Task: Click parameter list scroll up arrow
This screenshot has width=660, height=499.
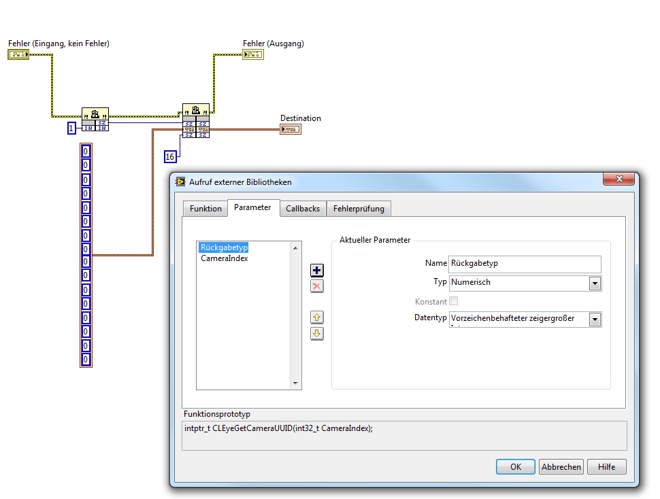Action: [295, 248]
